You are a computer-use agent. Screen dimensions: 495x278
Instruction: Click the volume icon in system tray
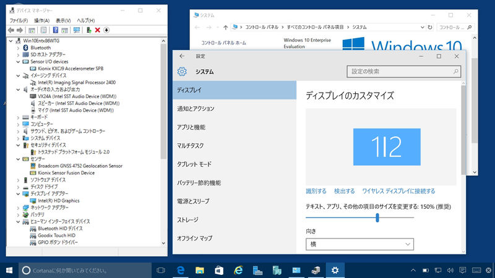450,270
